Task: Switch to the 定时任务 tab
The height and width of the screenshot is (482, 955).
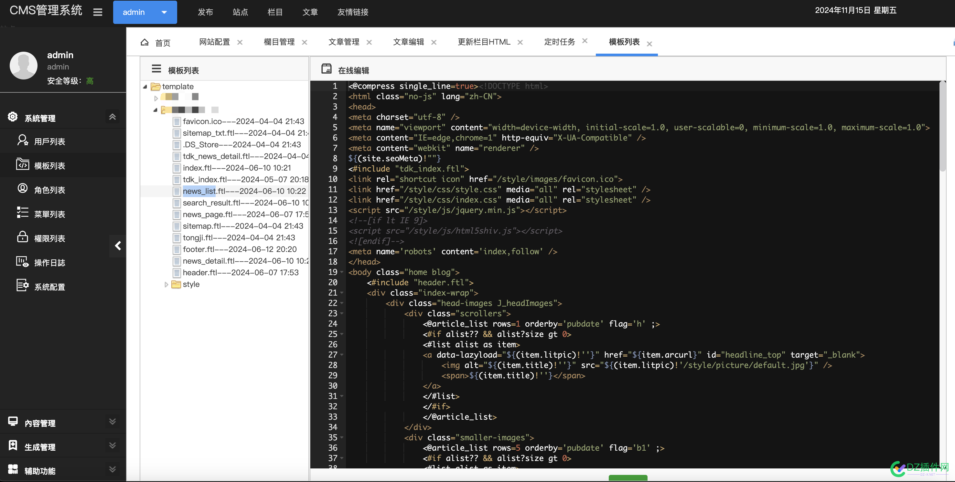Action: (559, 42)
